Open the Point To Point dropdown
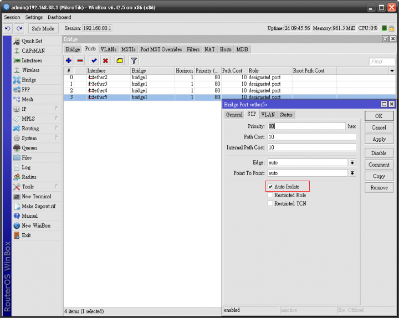The width and height of the screenshot is (399, 318). (x=352, y=173)
